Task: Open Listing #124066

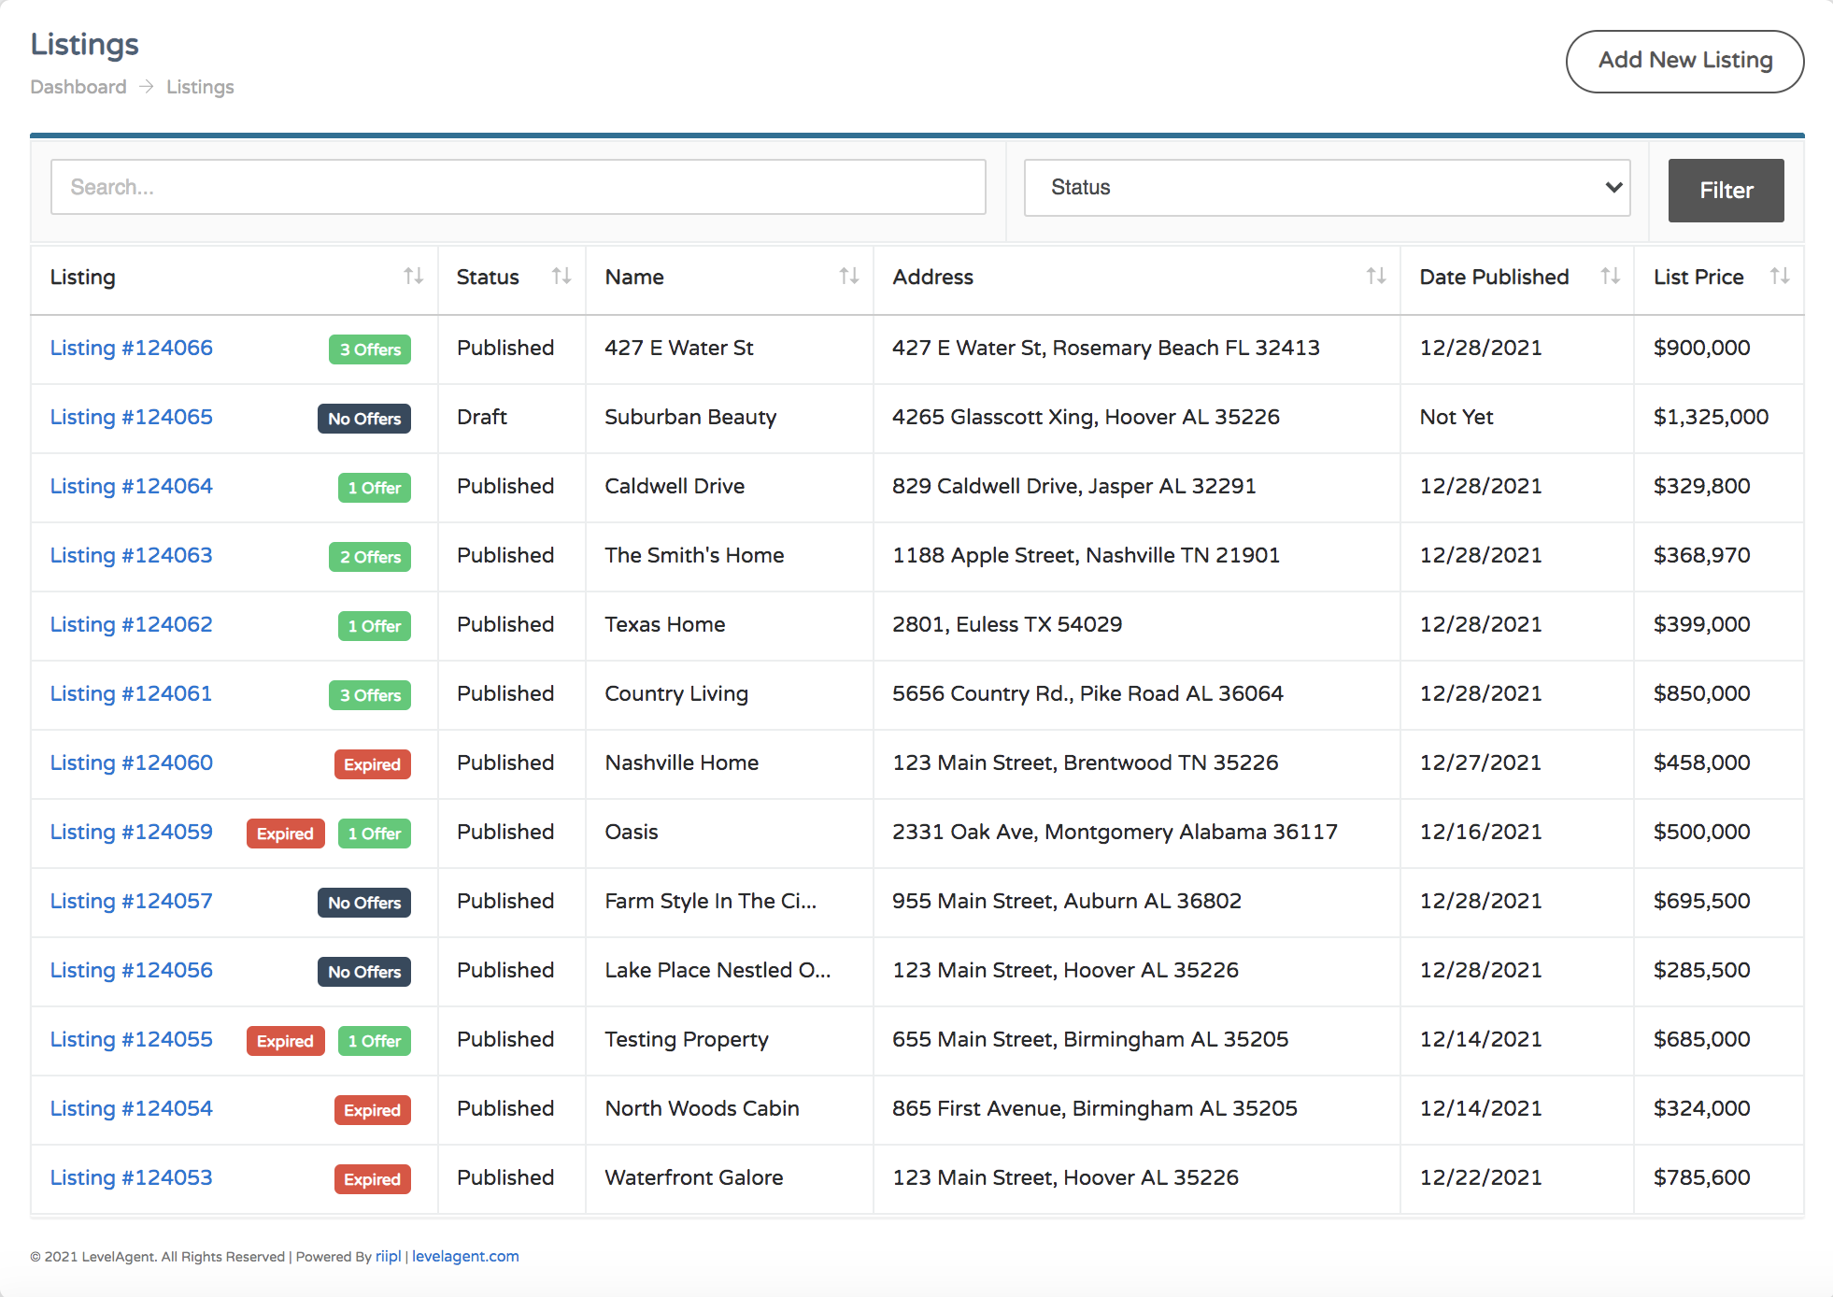Action: tap(132, 348)
